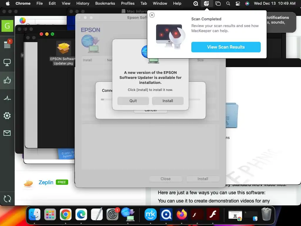Click the Siri icon in menu bar

[247, 4]
